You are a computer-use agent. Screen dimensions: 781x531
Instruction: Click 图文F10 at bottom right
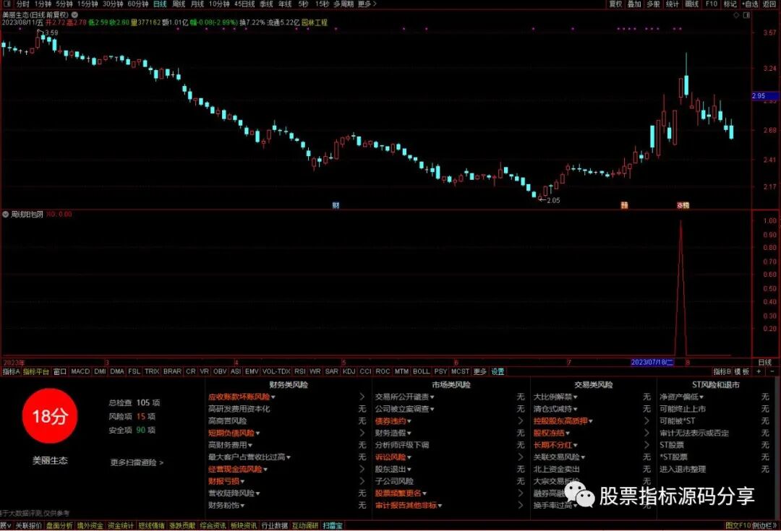738,525
